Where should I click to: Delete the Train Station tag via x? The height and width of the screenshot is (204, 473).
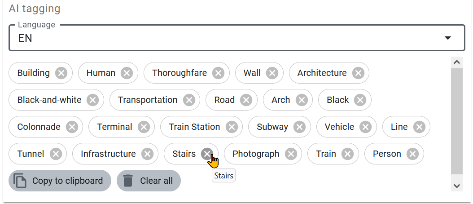pyautogui.click(x=232, y=127)
